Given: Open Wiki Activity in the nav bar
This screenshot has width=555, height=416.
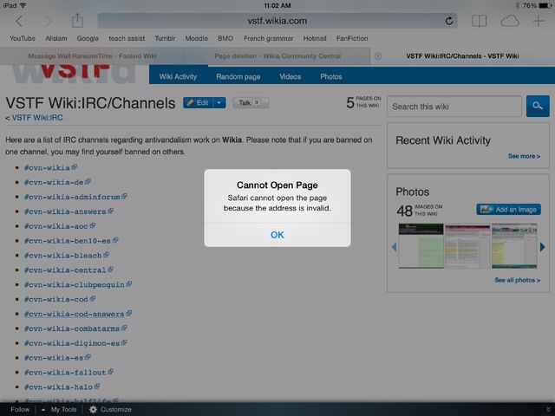Looking at the screenshot, I should pyautogui.click(x=178, y=76).
